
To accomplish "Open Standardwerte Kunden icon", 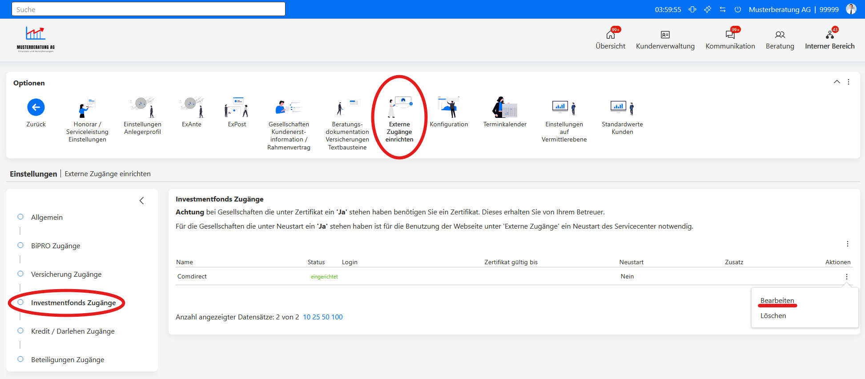I will [622, 107].
